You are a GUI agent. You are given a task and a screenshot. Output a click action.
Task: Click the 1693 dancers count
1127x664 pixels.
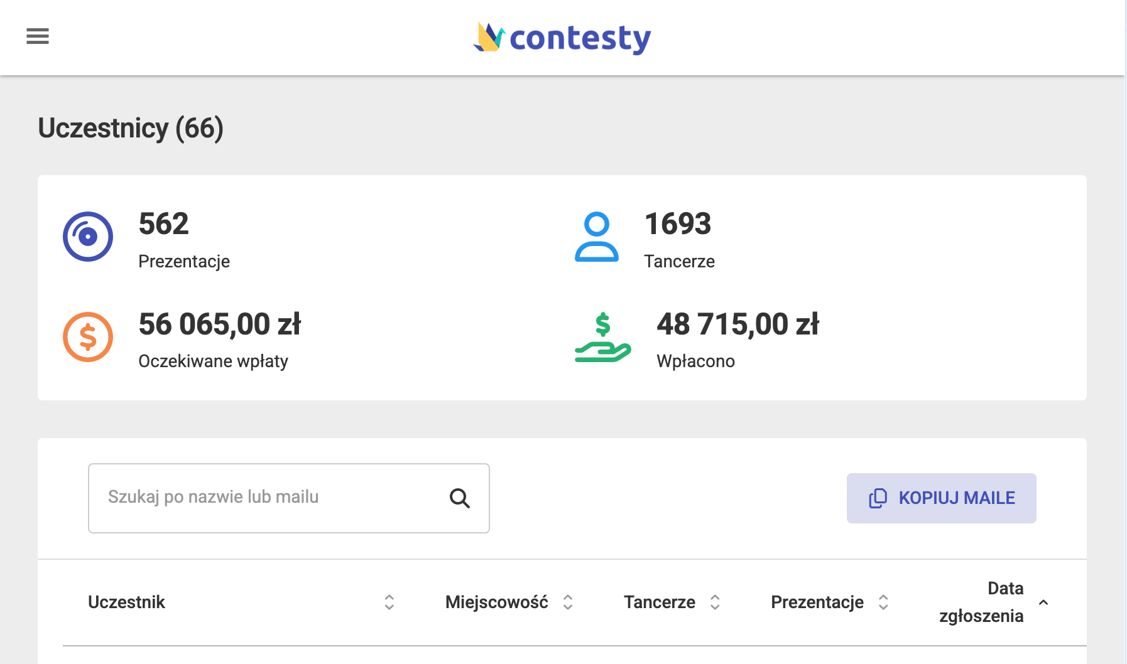tap(678, 224)
